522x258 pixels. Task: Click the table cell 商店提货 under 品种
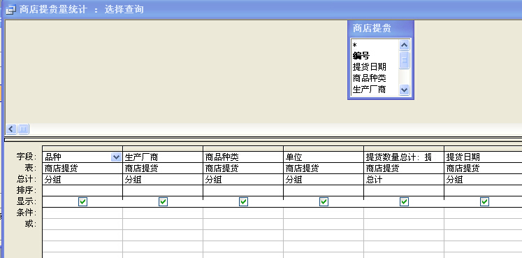[82, 169]
